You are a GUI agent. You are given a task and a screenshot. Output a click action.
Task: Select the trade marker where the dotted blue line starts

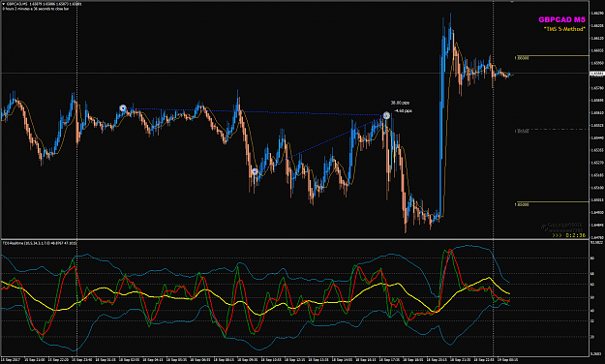pos(123,108)
